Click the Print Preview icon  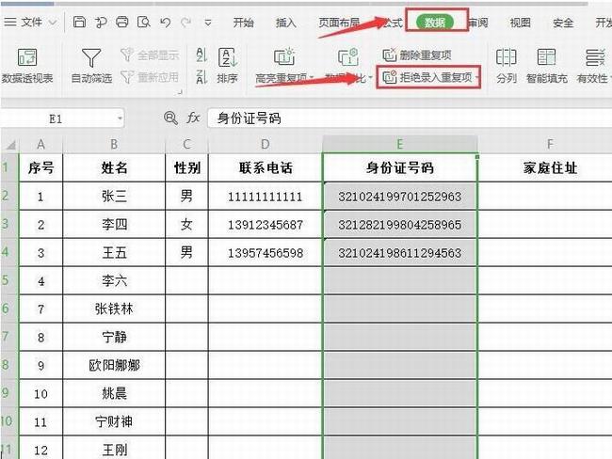pos(144,22)
